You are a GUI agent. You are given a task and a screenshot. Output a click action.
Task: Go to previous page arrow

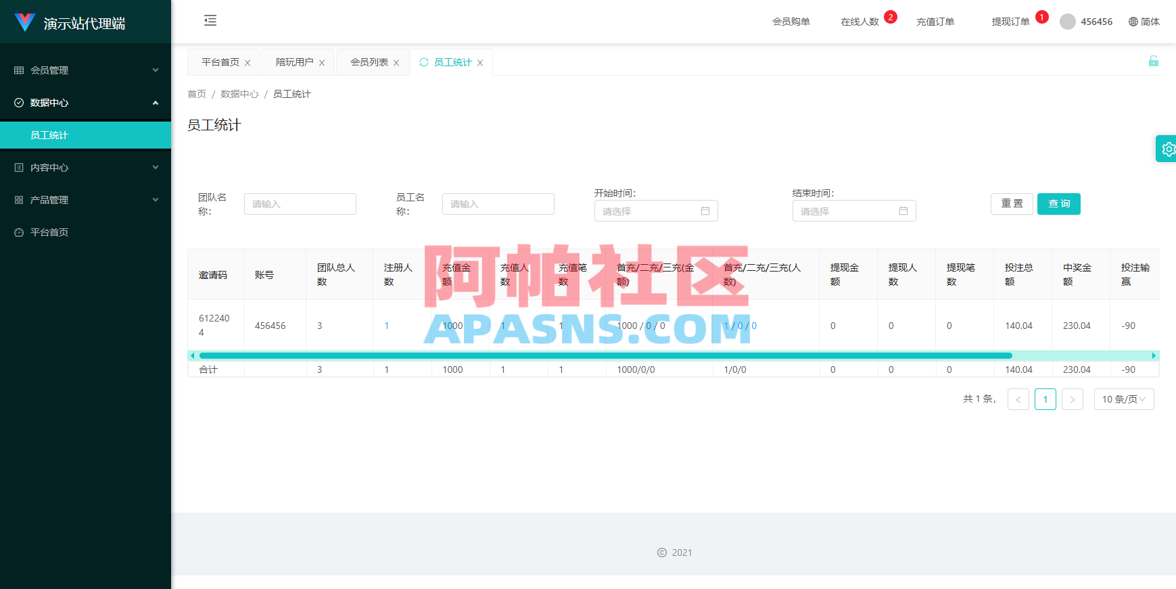click(x=1018, y=399)
